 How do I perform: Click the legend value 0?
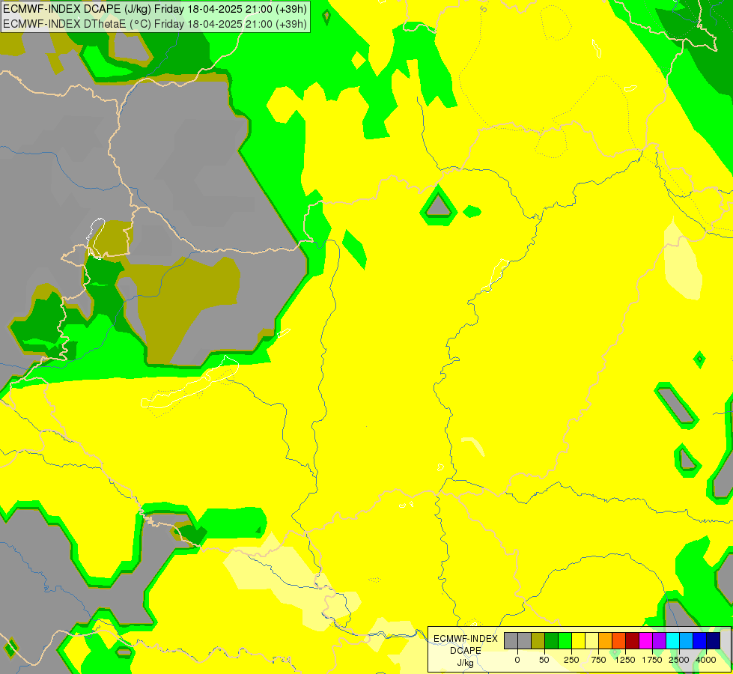point(517,660)
